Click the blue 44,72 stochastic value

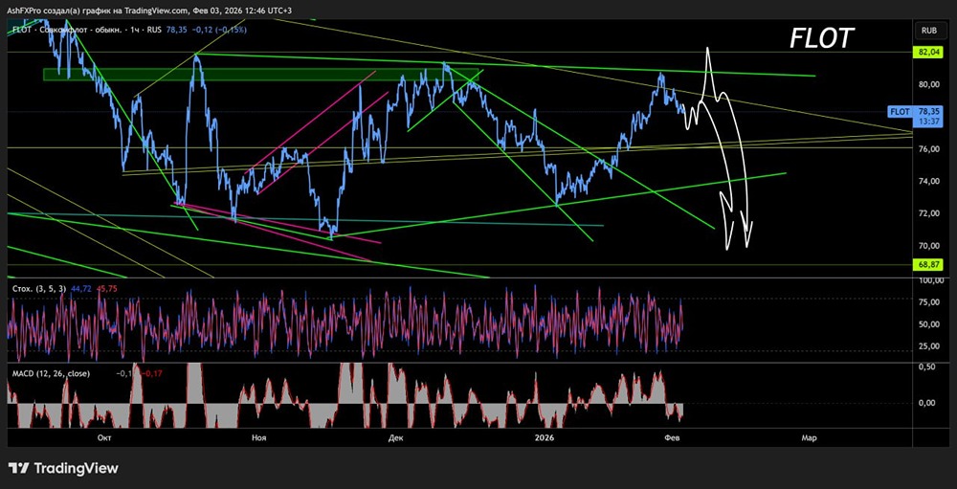(x=81, y=287)
